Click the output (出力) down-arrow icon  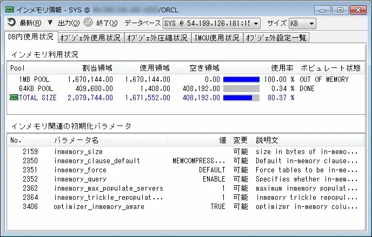(x=50, y=23)
